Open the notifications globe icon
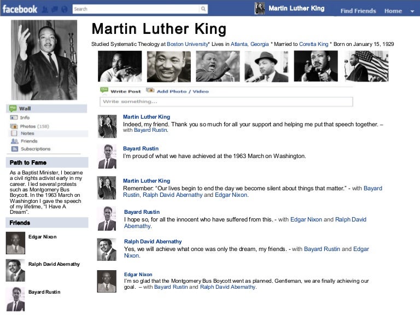 64,9
